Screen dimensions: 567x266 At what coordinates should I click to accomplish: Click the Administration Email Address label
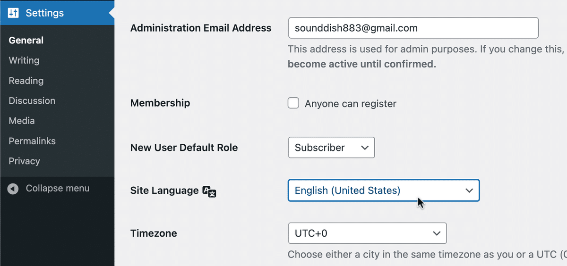point(201,28)
